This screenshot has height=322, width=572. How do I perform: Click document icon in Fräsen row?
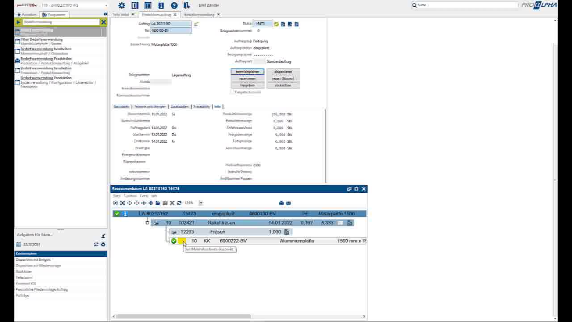[287, 232]
